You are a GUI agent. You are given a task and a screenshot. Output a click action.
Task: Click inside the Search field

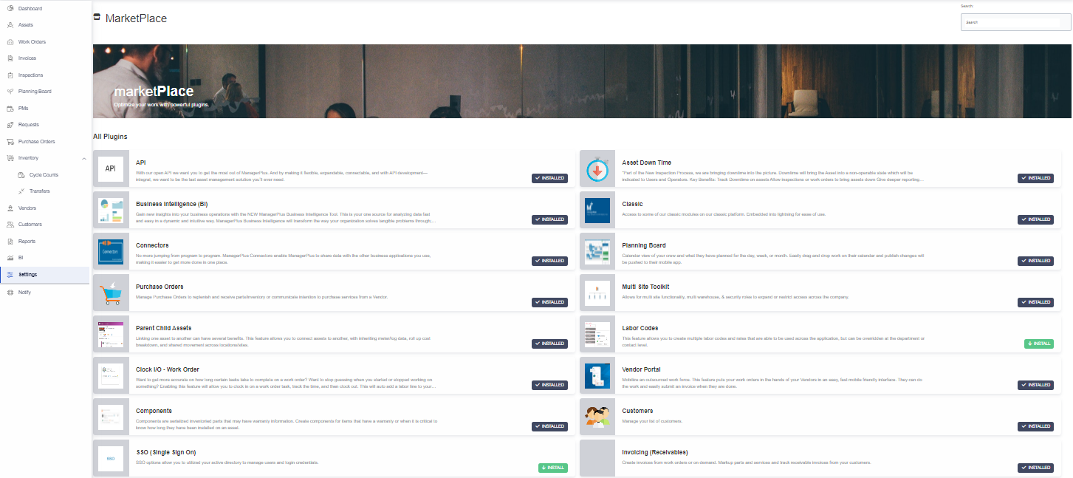(1015, 21)
